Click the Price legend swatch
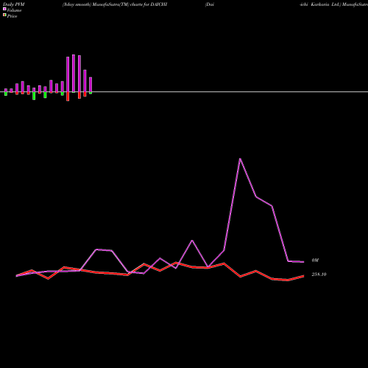 pos(4,15)
